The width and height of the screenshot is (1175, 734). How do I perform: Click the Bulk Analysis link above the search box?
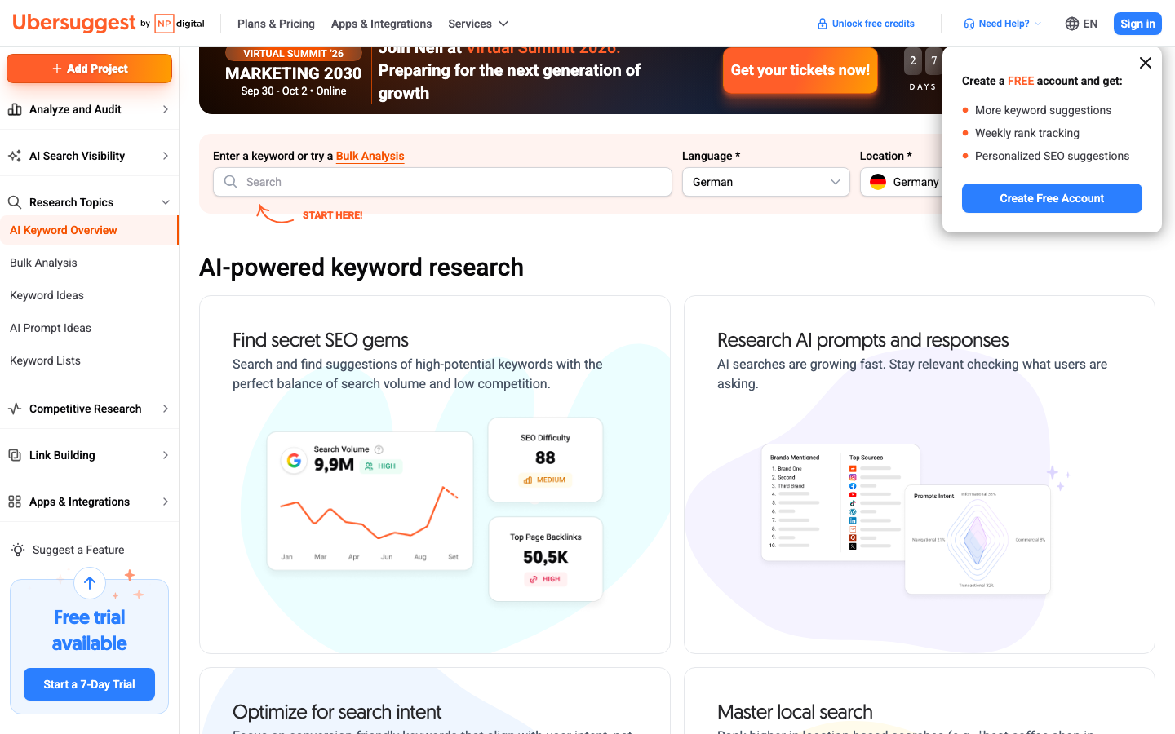370,156
